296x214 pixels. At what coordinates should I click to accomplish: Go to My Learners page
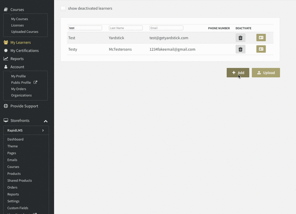point(20,42)
